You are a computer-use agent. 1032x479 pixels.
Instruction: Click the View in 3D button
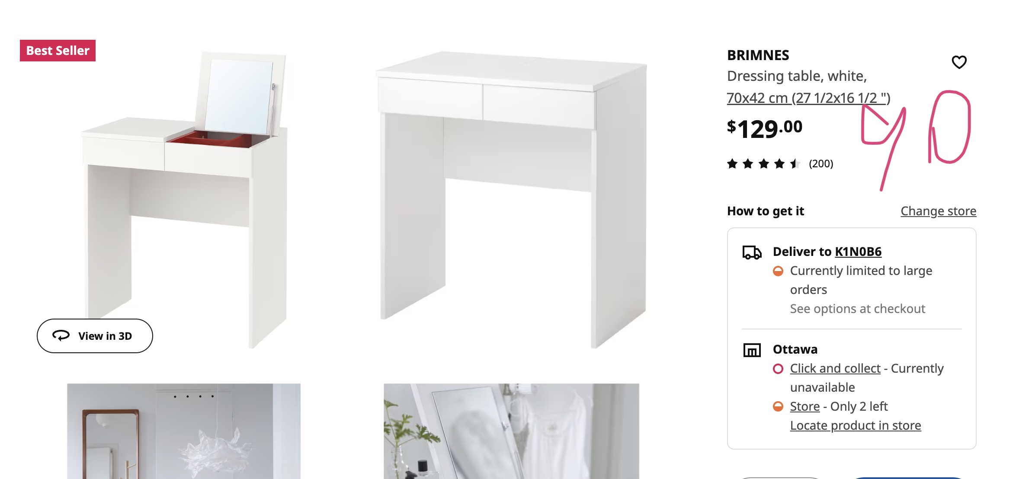click(95, 336)
